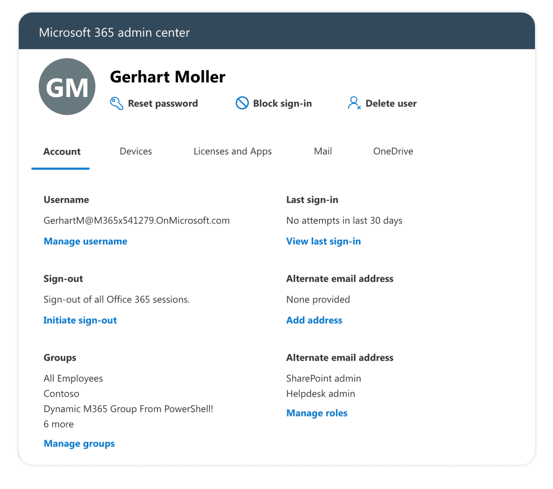Click the Delete user person icon
The image size is (553, 489).
(x=353, y=103)
